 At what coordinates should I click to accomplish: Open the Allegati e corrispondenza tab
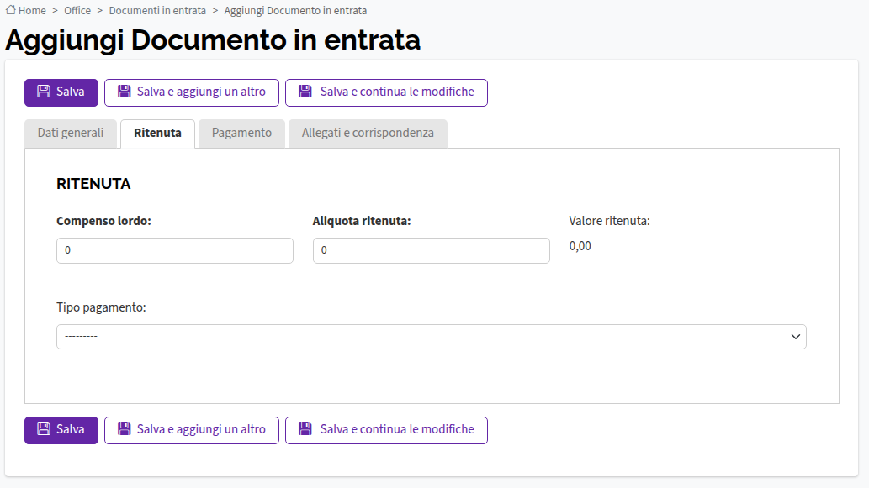[368, 134]
